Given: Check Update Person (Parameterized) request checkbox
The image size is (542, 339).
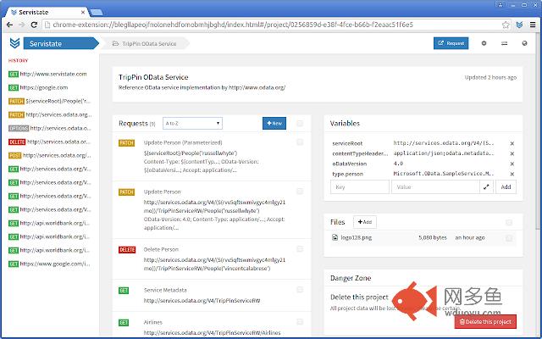Looking at the screenshot, I should pos(300,142).
